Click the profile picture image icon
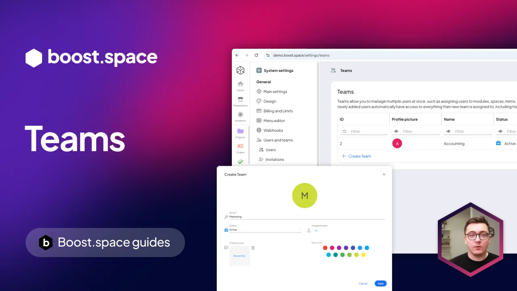This screenshot has height=291, width=517. click(x=226, y=247)
